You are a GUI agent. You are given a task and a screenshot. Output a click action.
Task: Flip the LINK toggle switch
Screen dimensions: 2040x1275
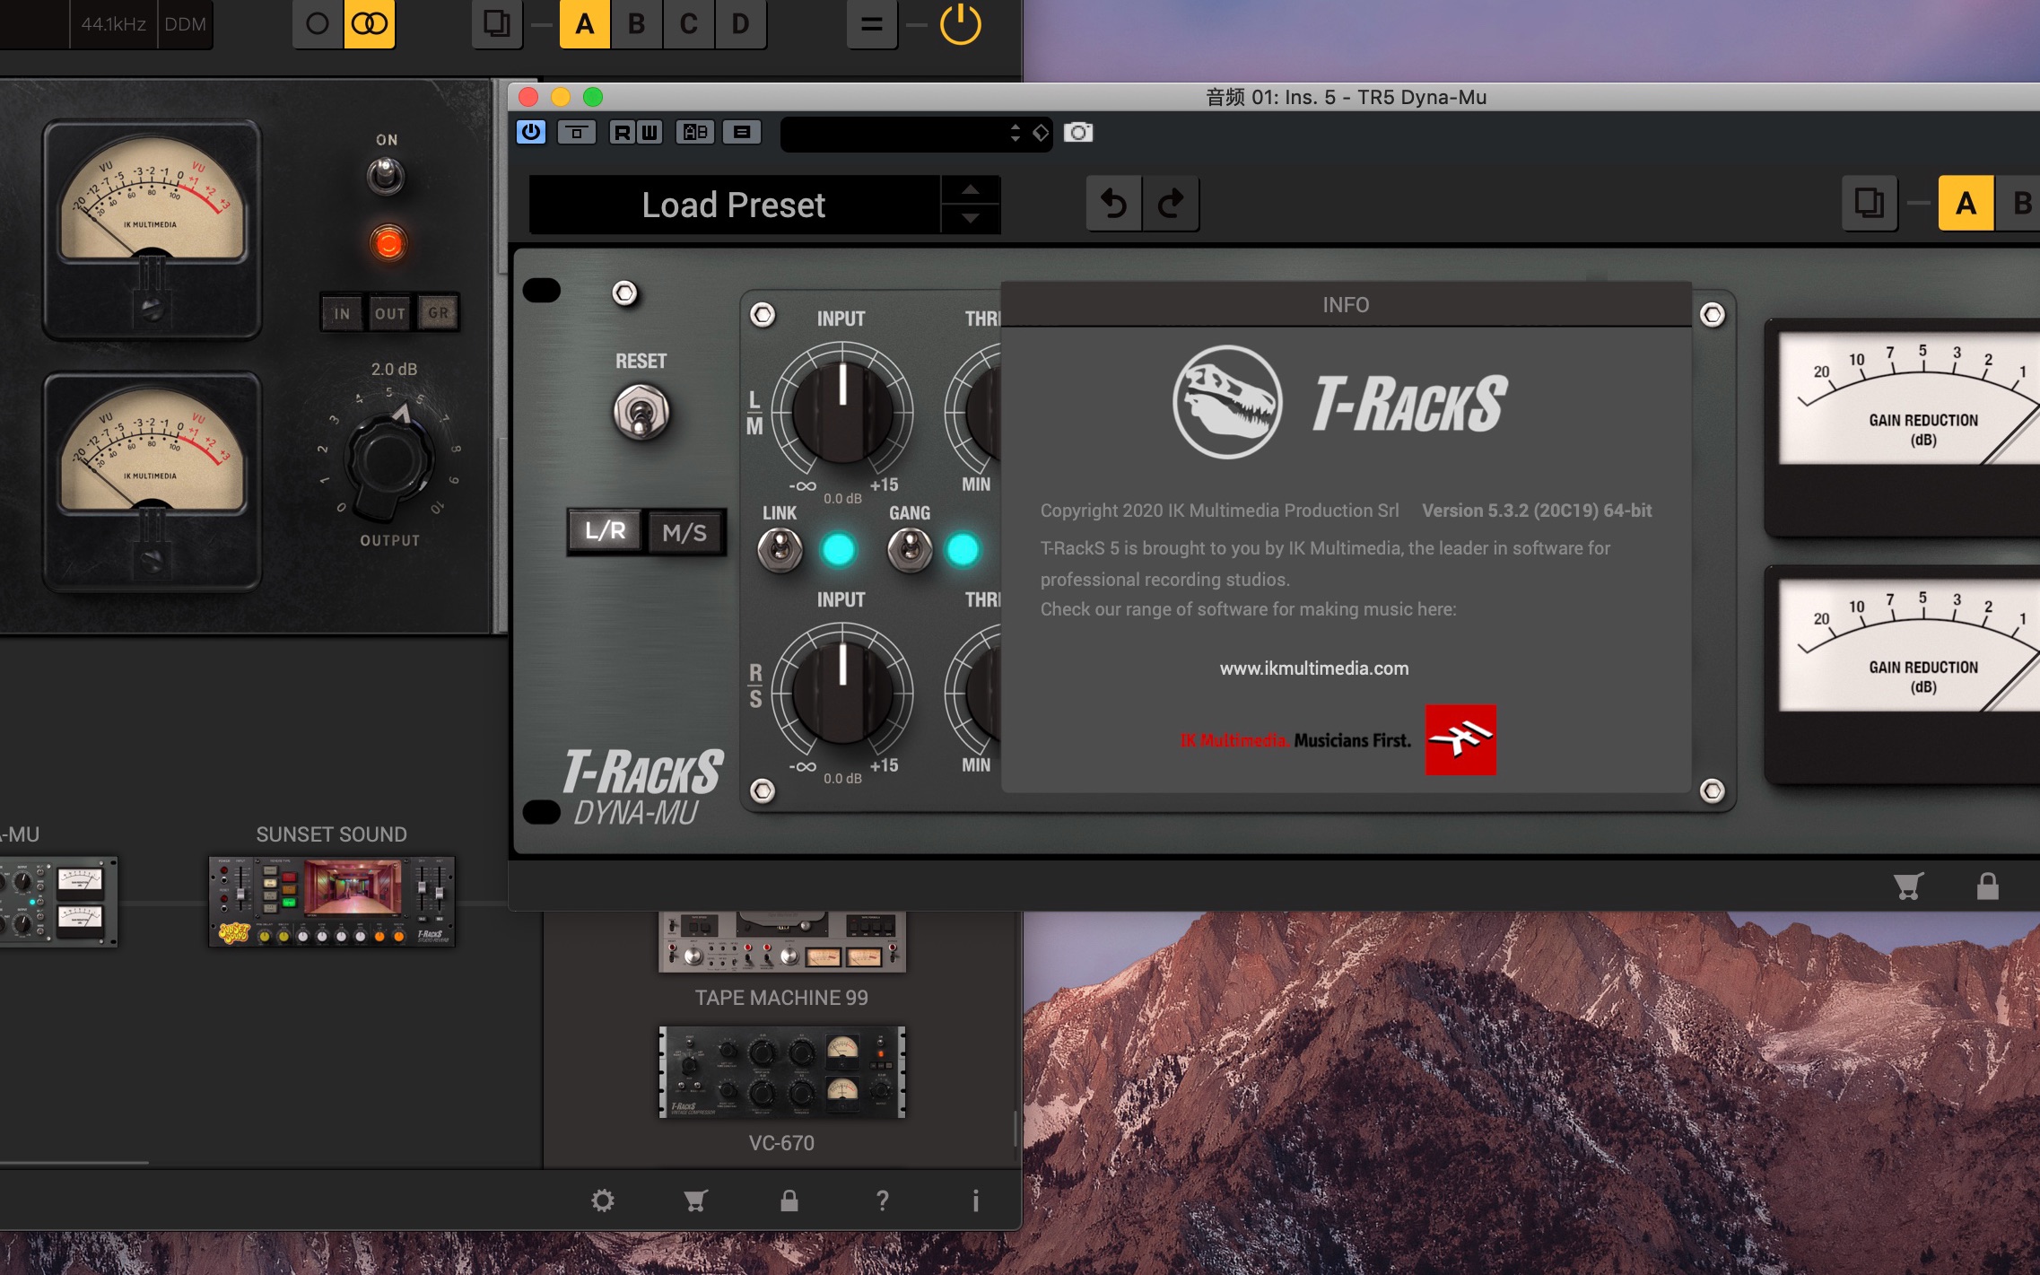(780, 548)
